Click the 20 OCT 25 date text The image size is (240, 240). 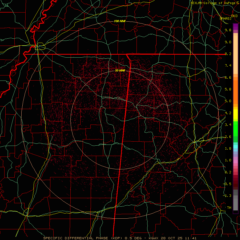point(171,238)
